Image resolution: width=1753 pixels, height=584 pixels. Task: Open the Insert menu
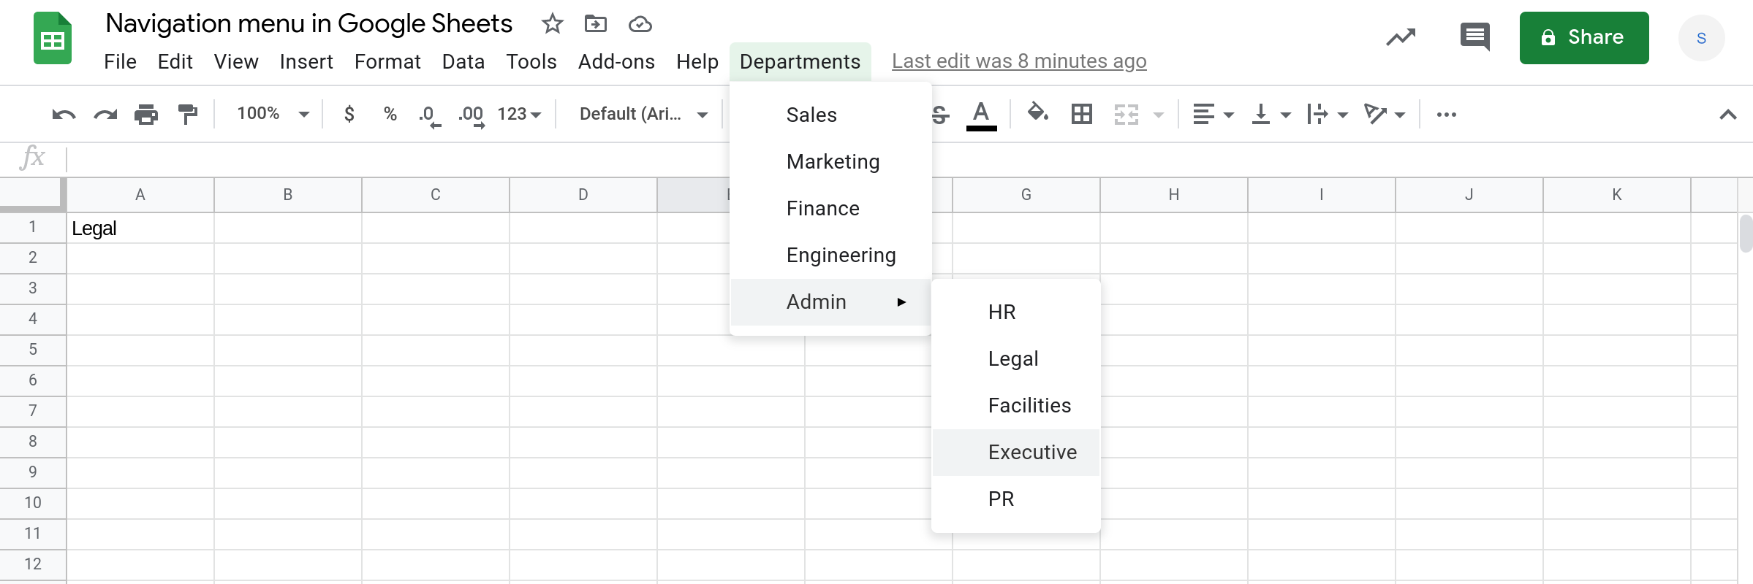(x=306, y=61)
